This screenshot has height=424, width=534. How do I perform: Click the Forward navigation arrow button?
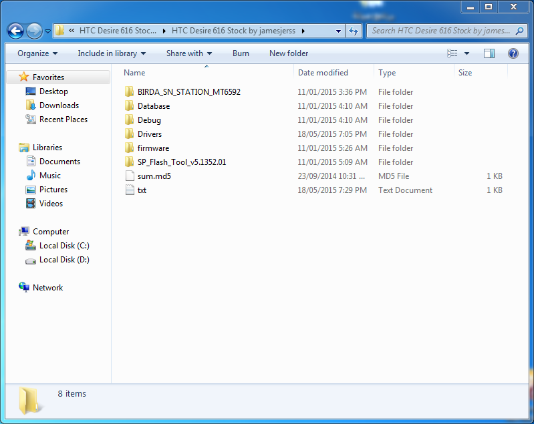coord(34,31)
